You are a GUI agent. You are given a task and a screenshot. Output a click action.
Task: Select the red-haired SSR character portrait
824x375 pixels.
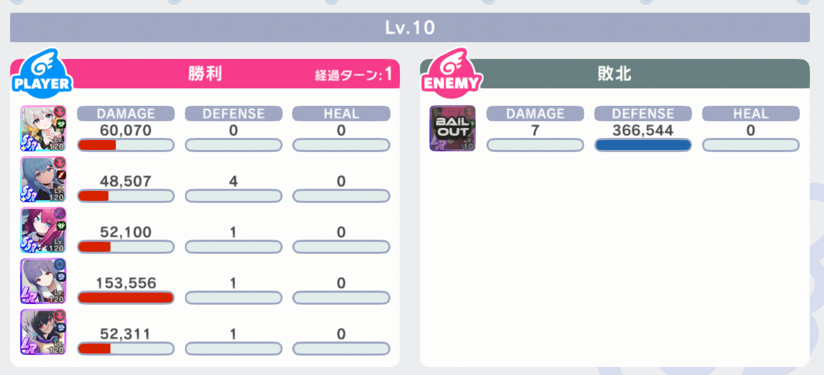pos(43,230)
